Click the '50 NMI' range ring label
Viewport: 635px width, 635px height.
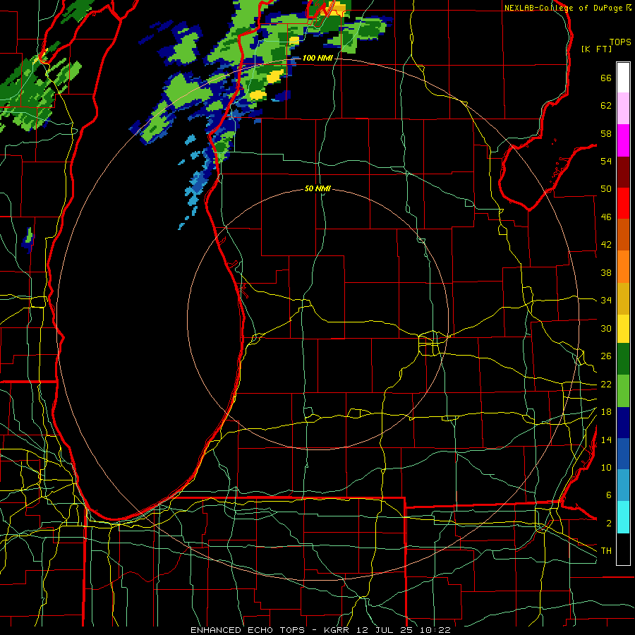point(317,188)
